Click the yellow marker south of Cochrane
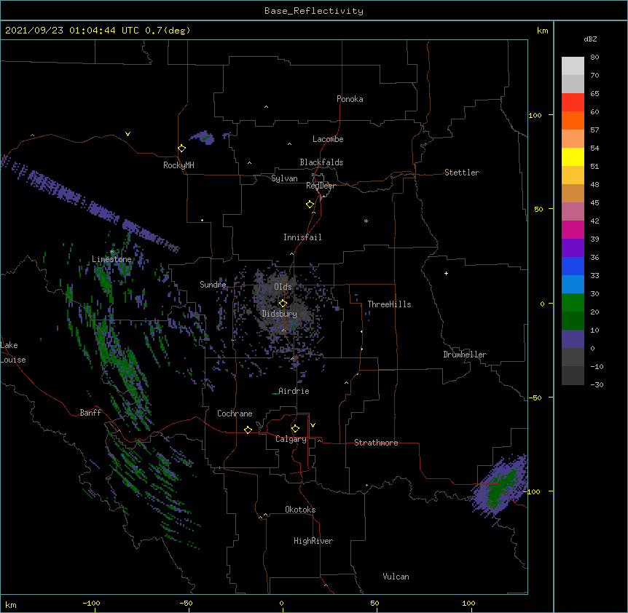 point(248,430)
